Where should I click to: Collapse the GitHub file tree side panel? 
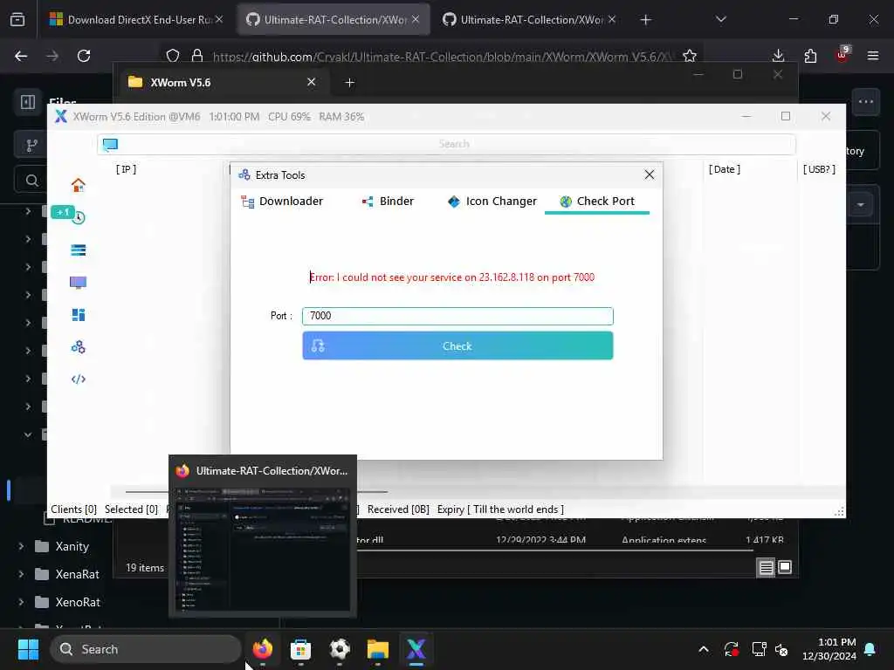click(x=28, y=102)
